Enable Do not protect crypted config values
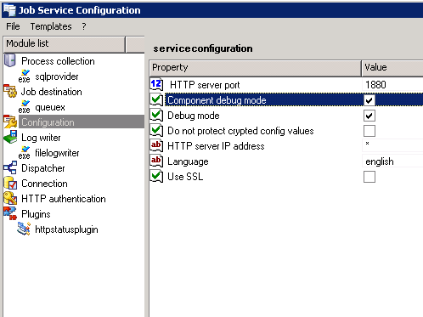The width and height of the screenshot is (423, 317). click(369, 131)
